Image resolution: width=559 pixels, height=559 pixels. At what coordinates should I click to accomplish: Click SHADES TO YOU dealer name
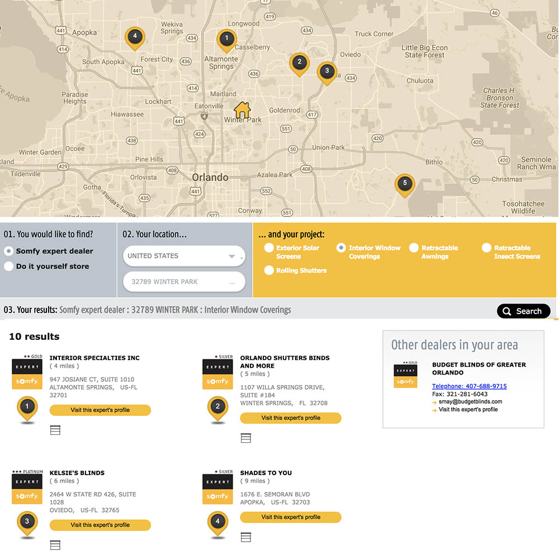[x=266, y=473]
